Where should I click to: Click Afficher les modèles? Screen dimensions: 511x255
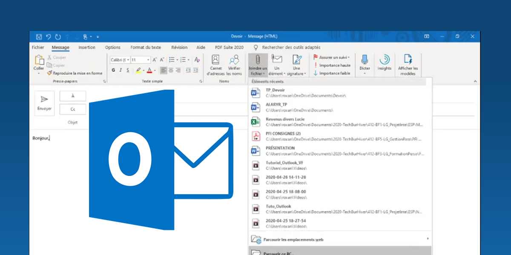coord(408,65)
